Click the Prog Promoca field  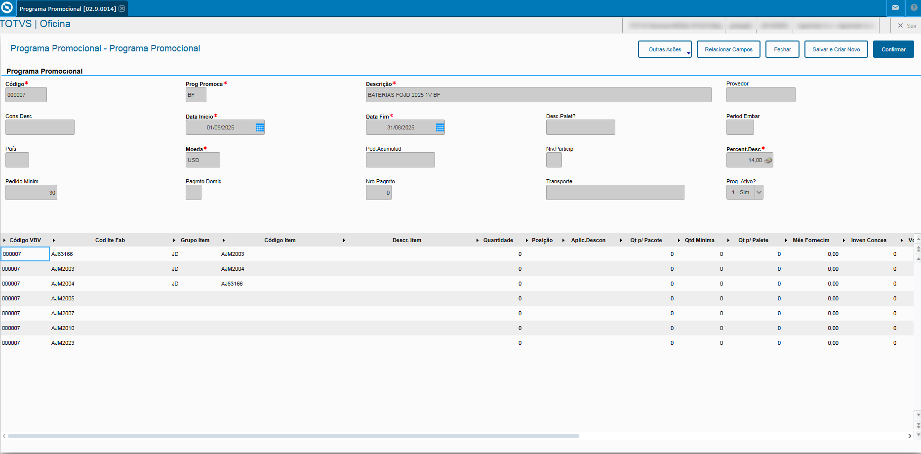[x=196, y=95]
